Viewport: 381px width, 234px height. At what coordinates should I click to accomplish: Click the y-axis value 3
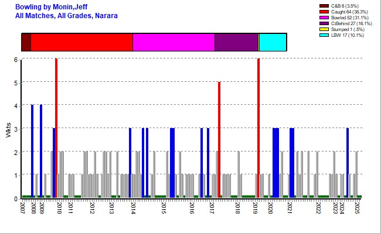(x=16, y=129)
